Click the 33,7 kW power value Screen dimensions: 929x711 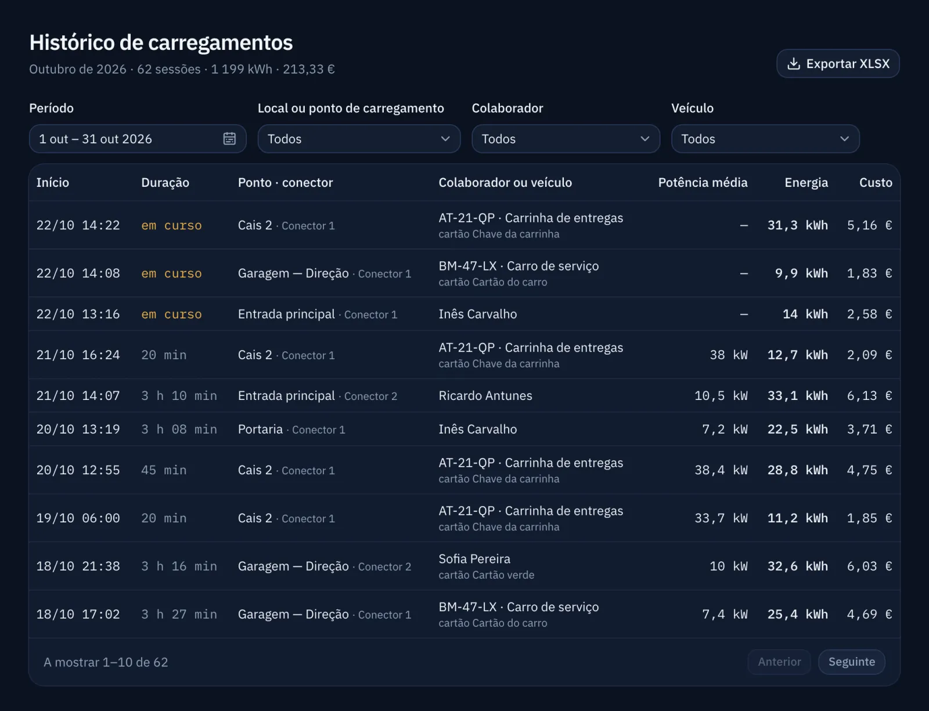coord(721,518)
